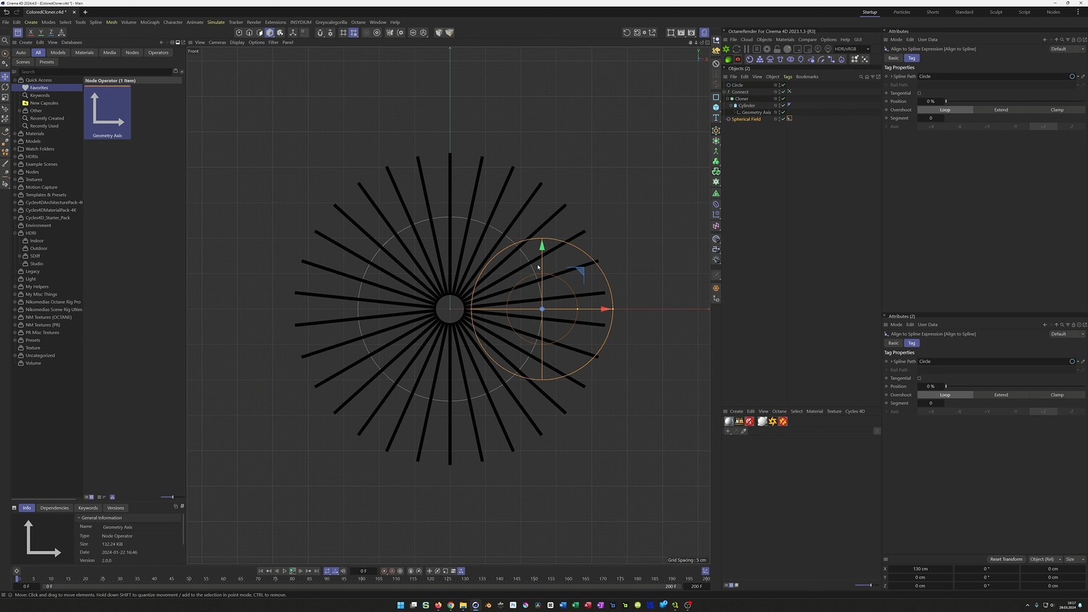The width and height of the screenshot is (1088, 612).
Task: Switch to Sculpt layout tab
Action: 996,12
